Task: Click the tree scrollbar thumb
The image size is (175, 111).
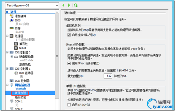Action: (x=57, y=56)
